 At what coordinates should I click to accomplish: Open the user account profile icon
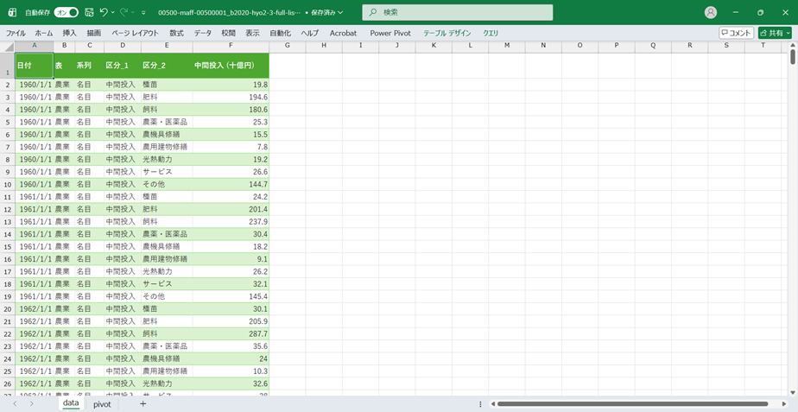(x=711, y=13)
